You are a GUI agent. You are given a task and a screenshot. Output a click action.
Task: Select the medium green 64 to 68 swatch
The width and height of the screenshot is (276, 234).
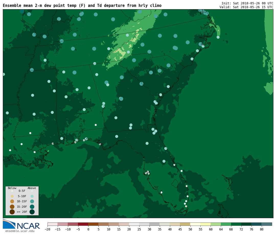226,224
